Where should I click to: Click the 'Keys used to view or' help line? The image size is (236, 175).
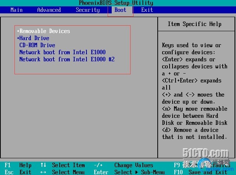click(191, 45)
